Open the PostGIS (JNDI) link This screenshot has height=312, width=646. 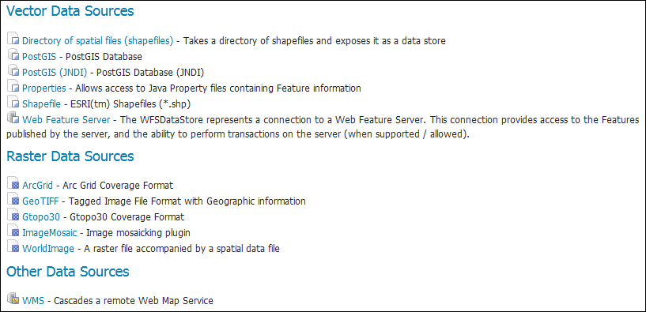[x=55, y=73]
